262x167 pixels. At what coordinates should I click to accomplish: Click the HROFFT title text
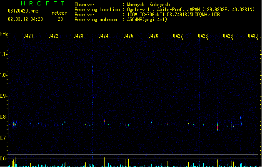42,3
